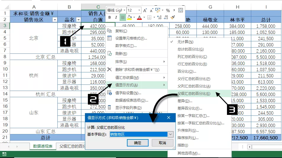The height and width of the screenshot is (158, 282).
Task: Open 销售地区 filter dropdown
Action: coord(55,20)
